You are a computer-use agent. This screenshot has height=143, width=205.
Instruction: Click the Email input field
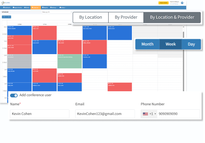pyautogui.click(x=105, y=114)
